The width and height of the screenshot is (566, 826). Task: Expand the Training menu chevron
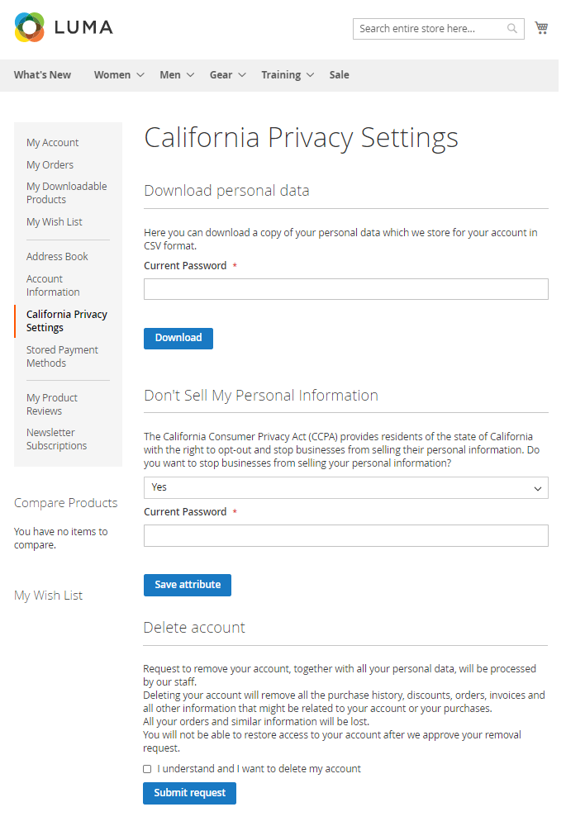[310, 75]
